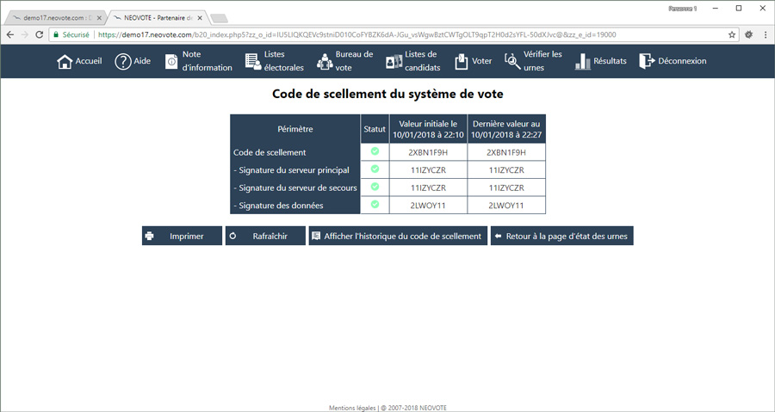Open Note d'information menu item
Image resolution: width=775 pixels, height=412 pixels.
tap(199, 61)
